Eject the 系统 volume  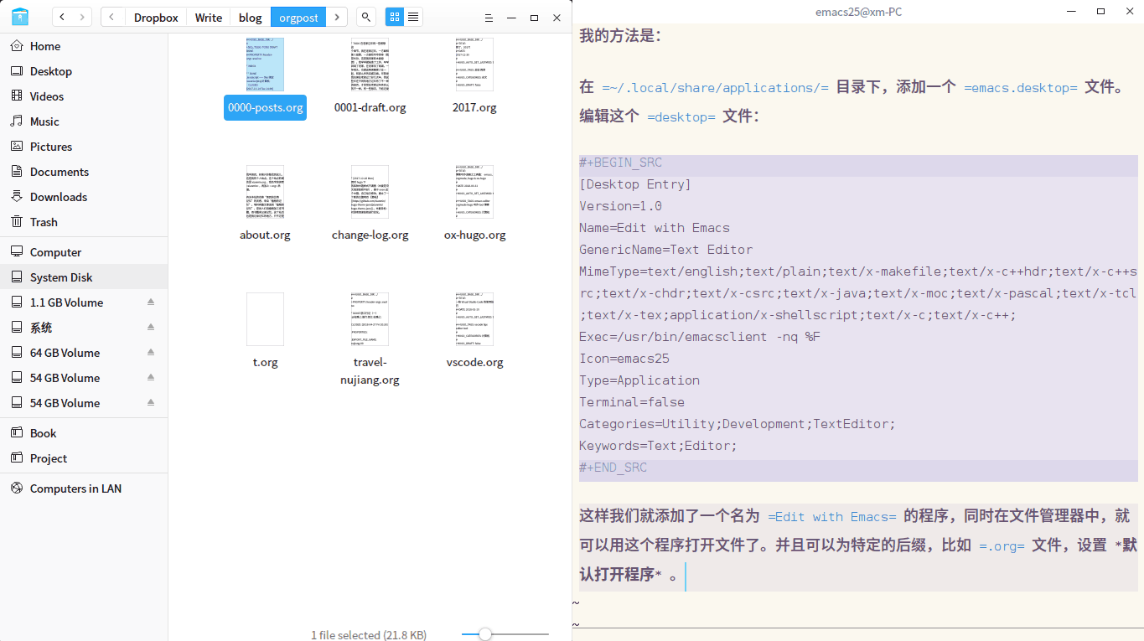[x=151, y=328]
